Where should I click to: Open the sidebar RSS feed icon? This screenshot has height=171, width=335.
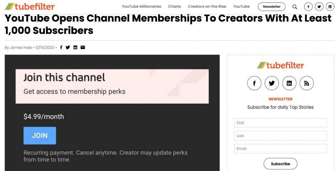(307, 83)
